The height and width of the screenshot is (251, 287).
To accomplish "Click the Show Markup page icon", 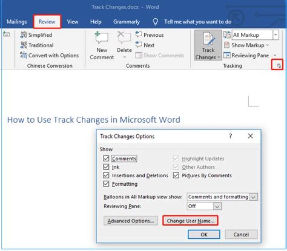I will click(x=226, y=45).
